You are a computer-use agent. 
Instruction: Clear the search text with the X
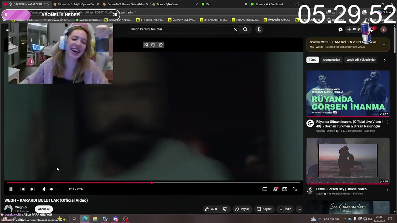click(x=235, y=29)
